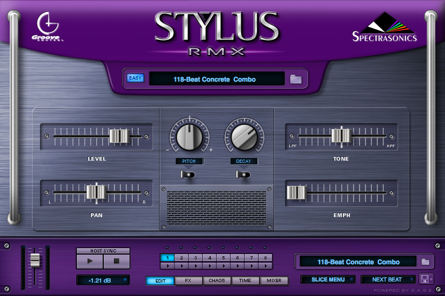Start playback with the play button
The image size is (445, 296).
pyautogui.click(x=90, y=261)
